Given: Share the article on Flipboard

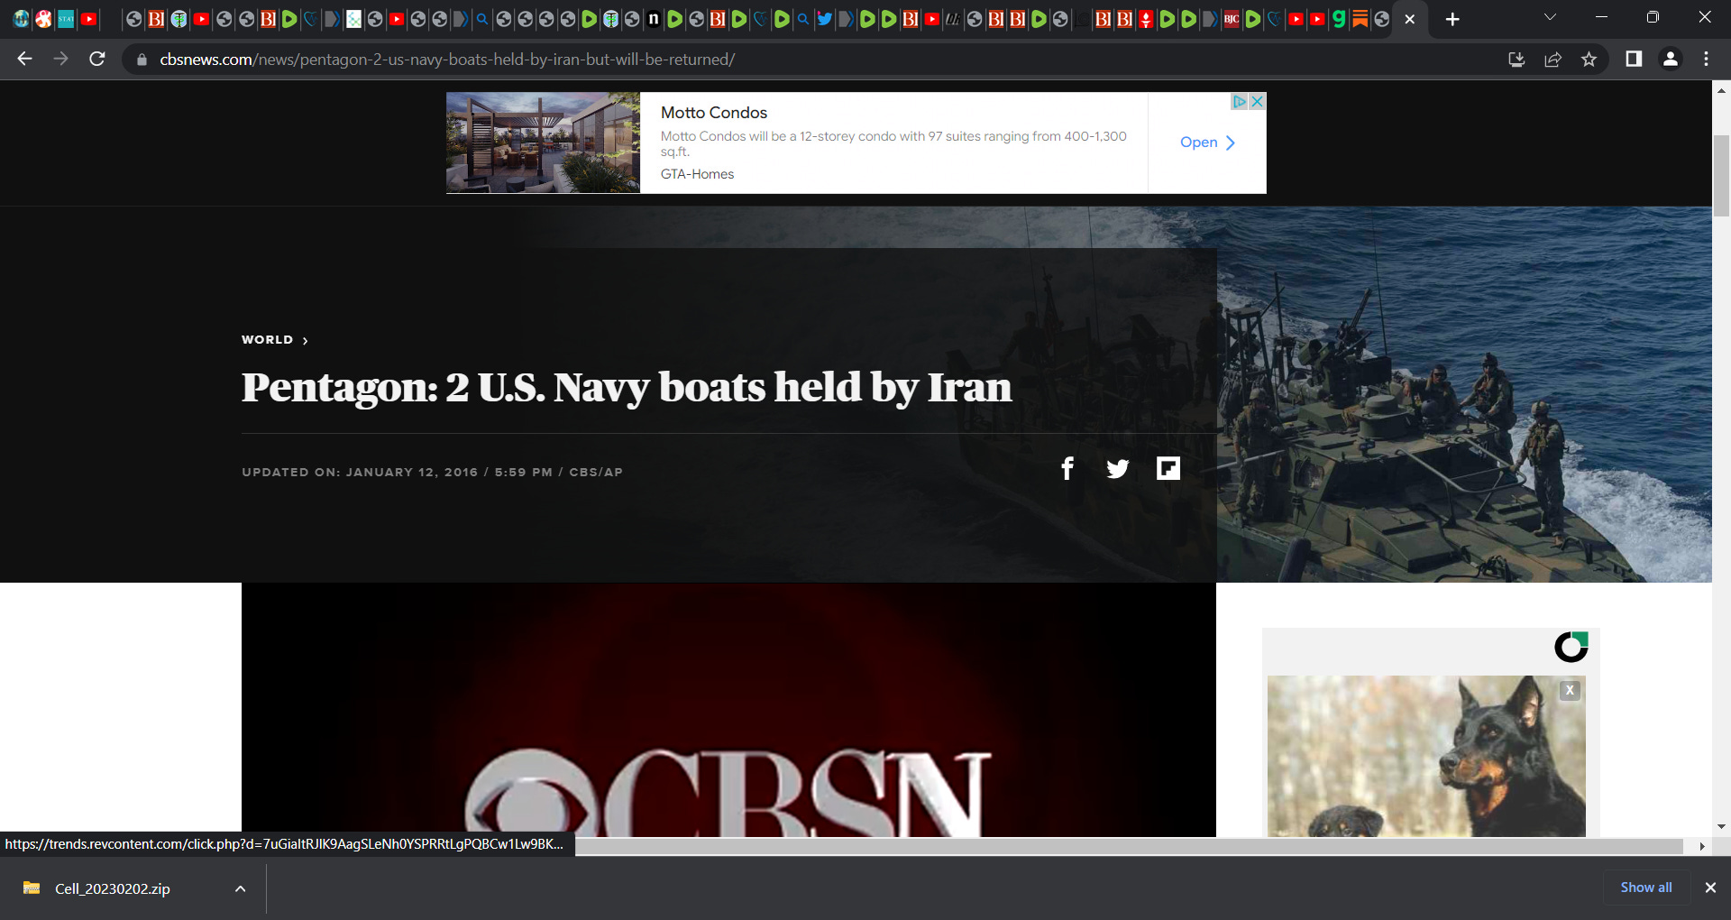Looking at the screenshot, I should (x=1168, y=468).
